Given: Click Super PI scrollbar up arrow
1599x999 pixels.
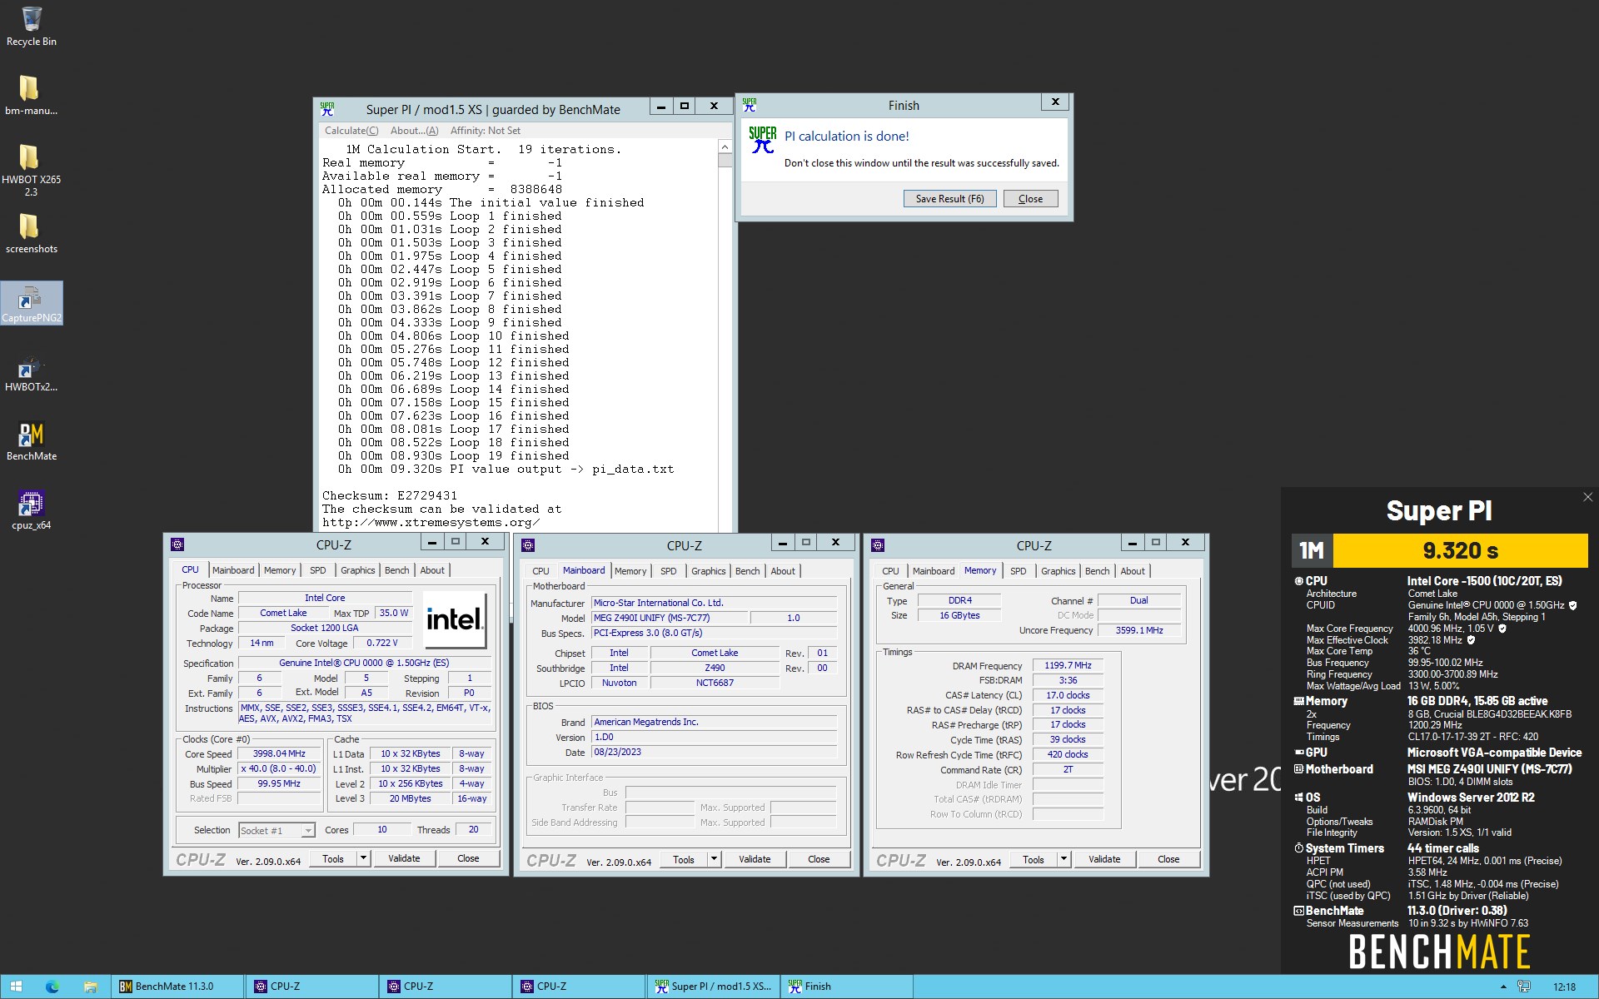Looking at the screenshot, I should point(725,147).
